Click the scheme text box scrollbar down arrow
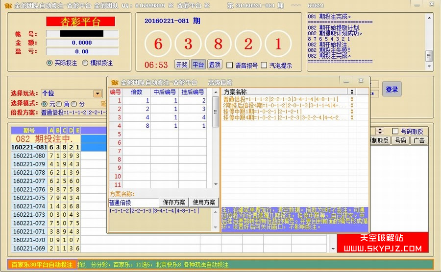441x272 pixels. point(216,227)
